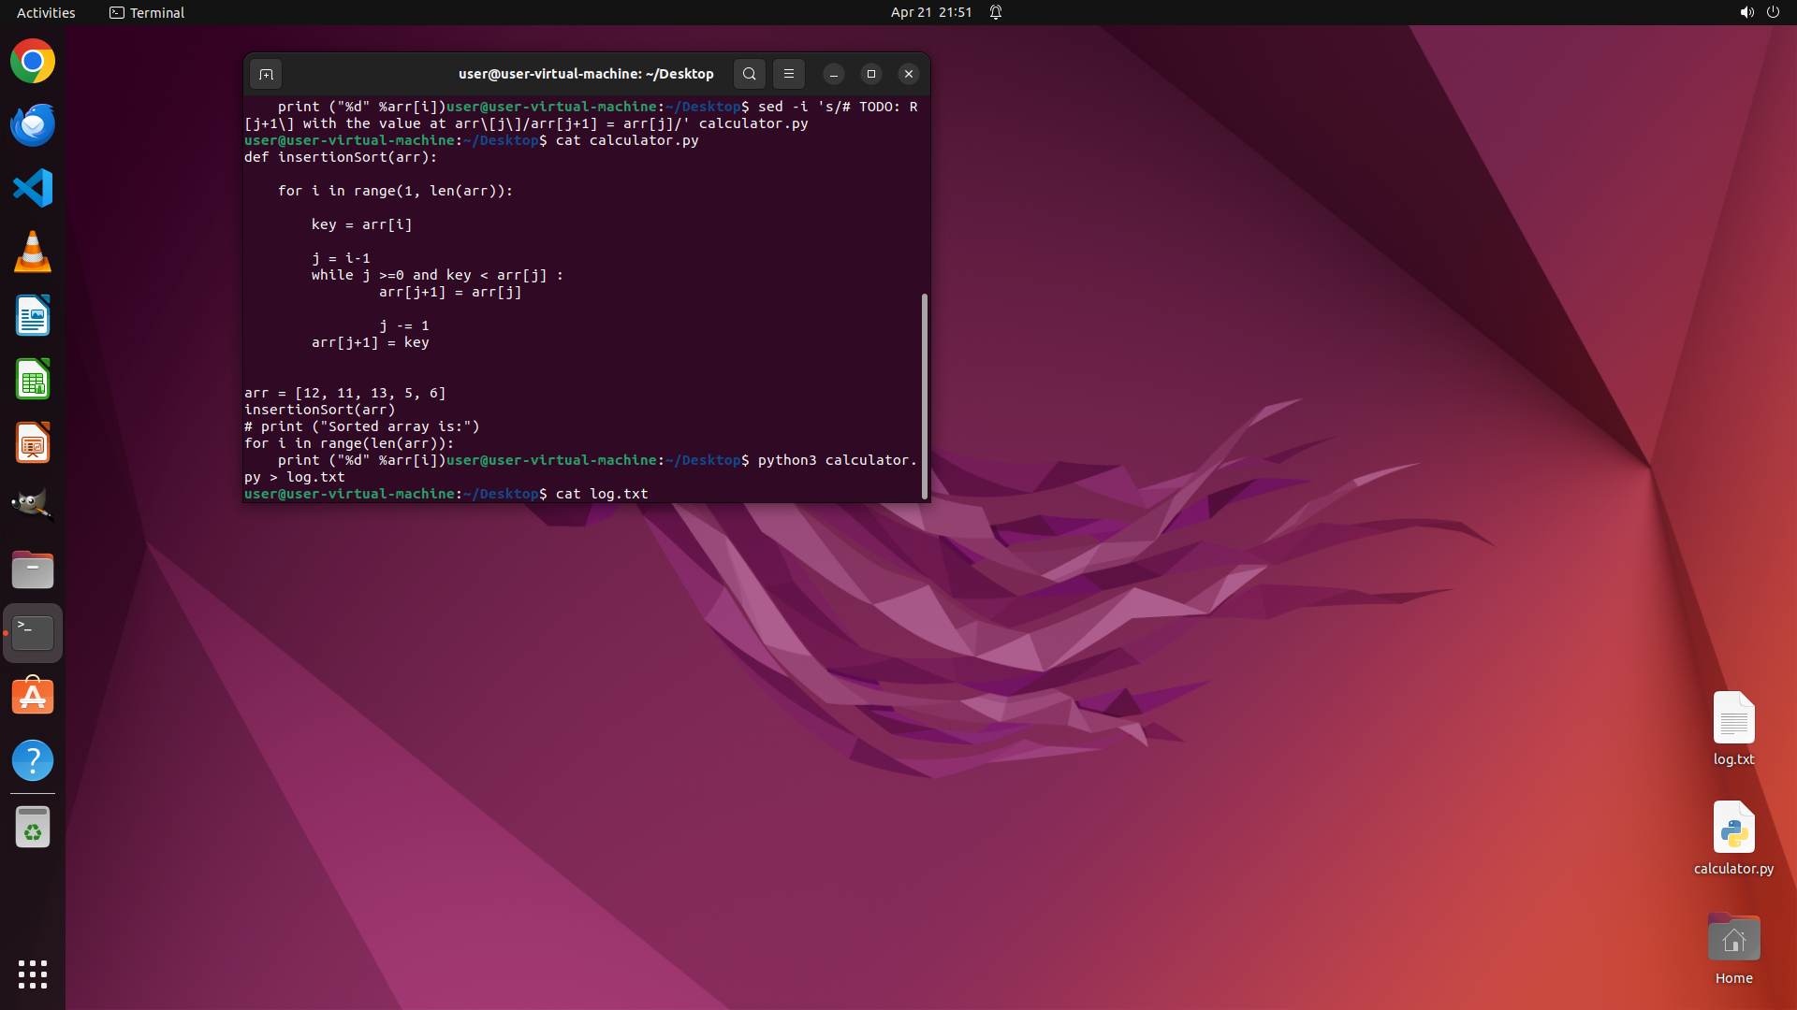Open LibreOffice Writer from the dock
Screen dimensions: 1797x1010
(x=33, y=316)
